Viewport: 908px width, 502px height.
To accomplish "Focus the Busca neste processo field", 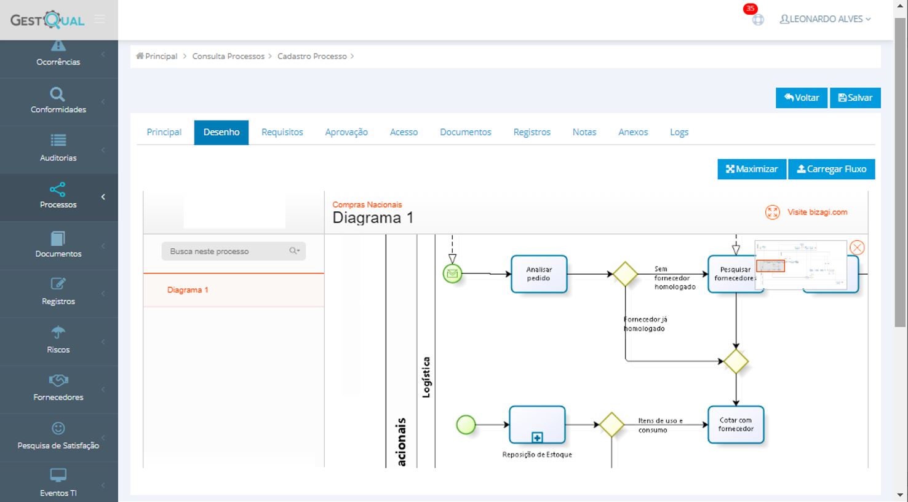I will 234,251.
